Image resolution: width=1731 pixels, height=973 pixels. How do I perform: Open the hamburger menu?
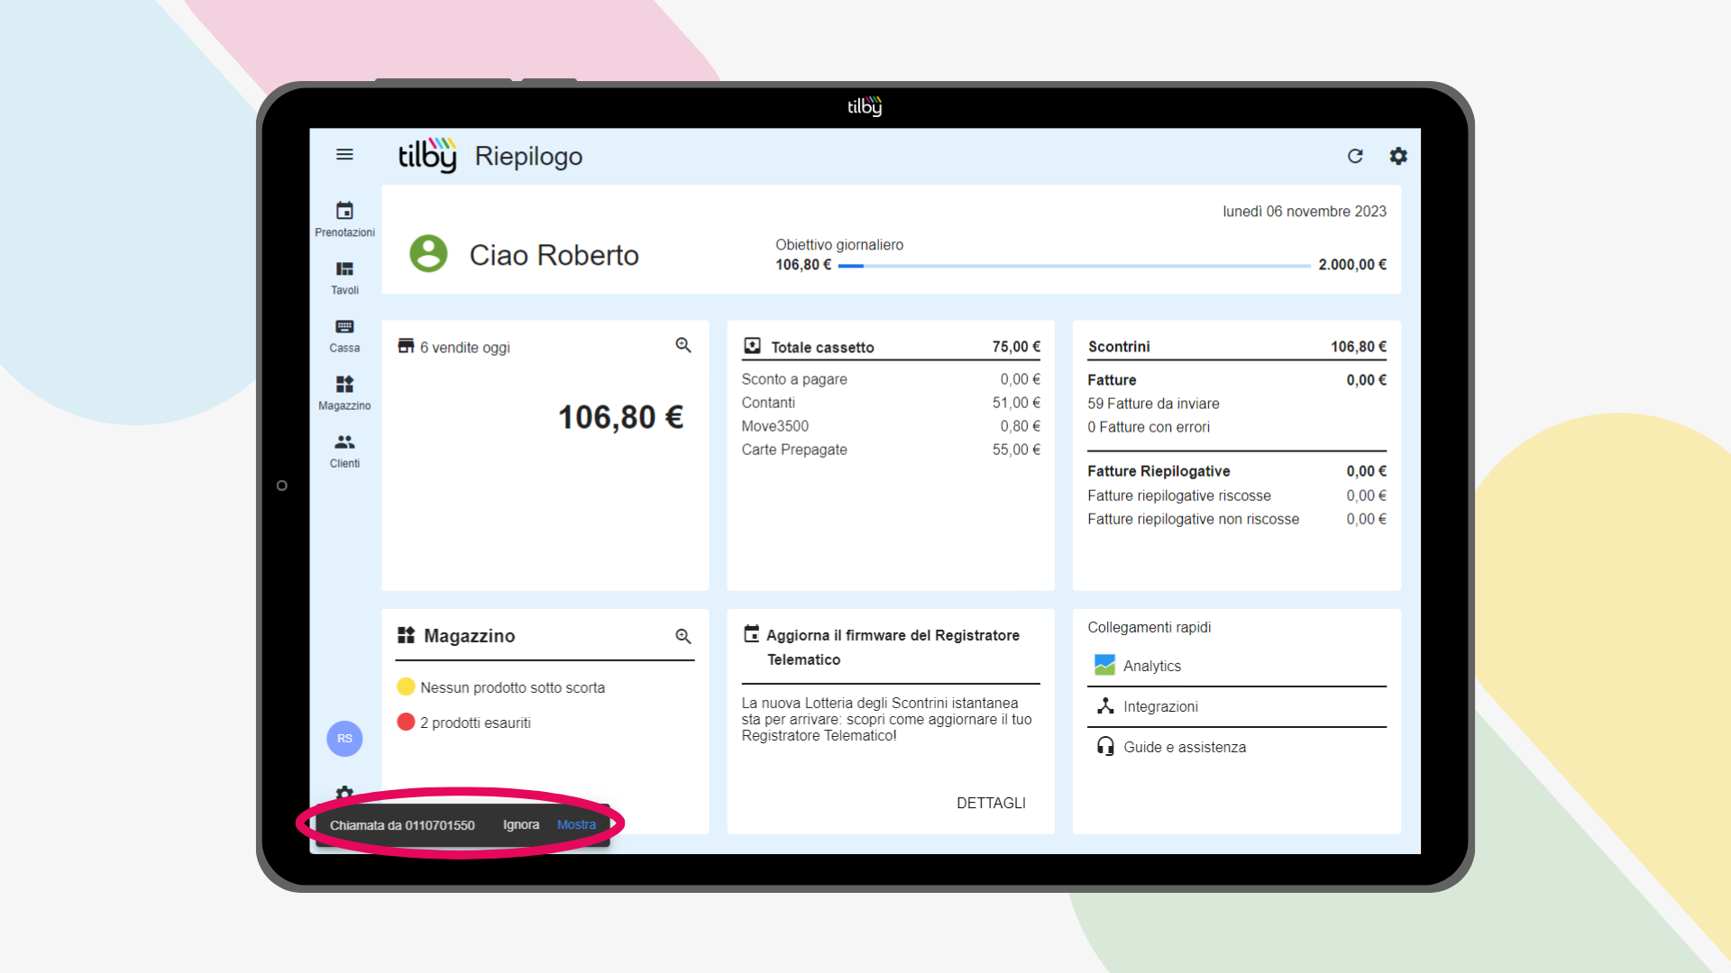click(344, 155)
